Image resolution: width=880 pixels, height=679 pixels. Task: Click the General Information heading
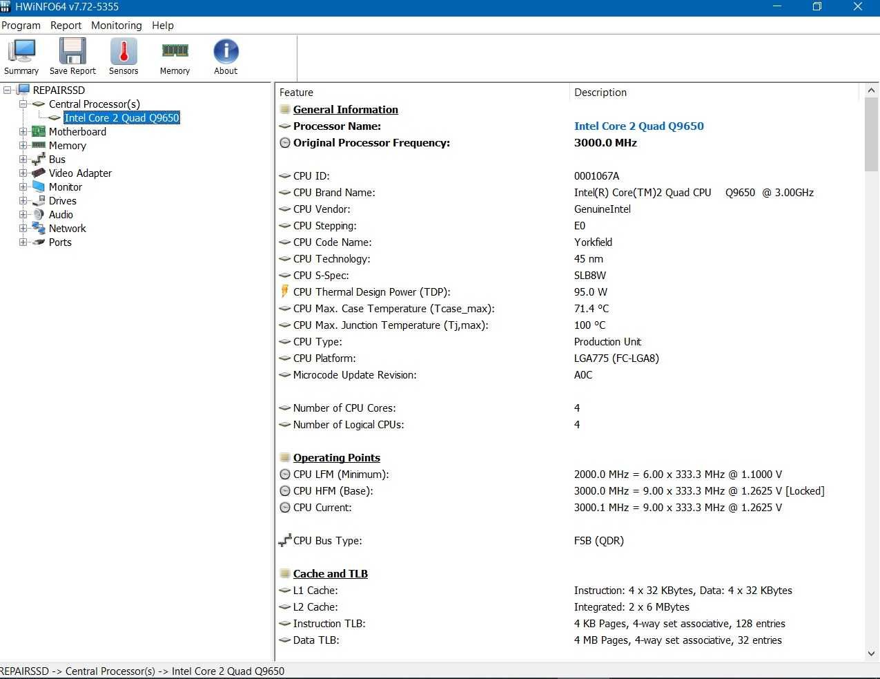[x=345, y=109]
